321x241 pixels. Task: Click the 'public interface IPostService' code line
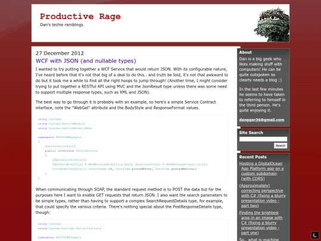(x=71, y=151)
